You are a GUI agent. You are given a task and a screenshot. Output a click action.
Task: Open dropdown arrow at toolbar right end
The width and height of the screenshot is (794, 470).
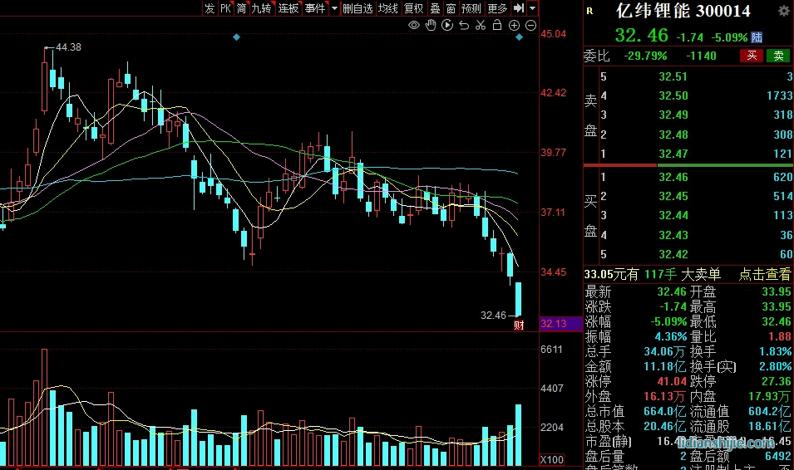[532, 8]
